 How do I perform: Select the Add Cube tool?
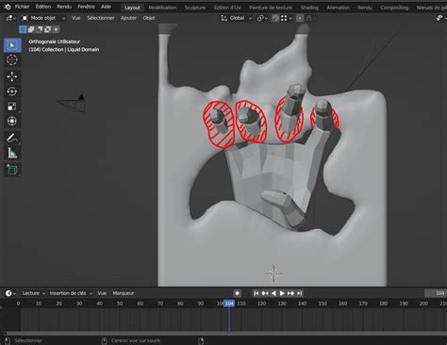tap(12, 170)
